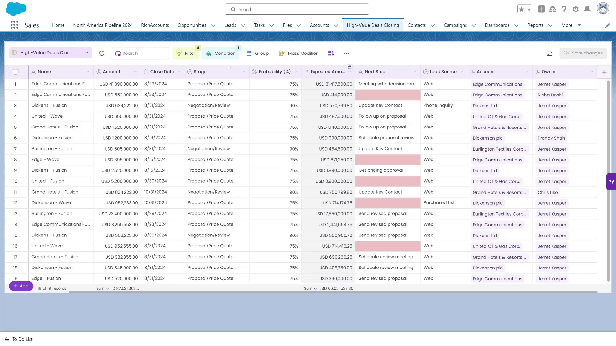Click the purple side panel tab icon
The image size is (616, 346).
tap(611, 182)
